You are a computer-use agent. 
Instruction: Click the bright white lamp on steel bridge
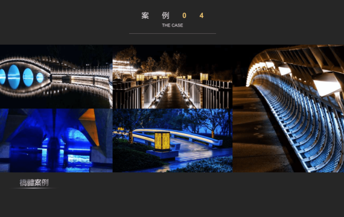click(x=326, y=85)
